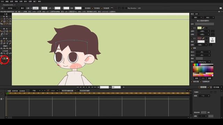Toggle relative keyframe checkbox in timeline bar
Image resolution: width=223 pixels, height=125 pixels.
click(x=60, y=91)
